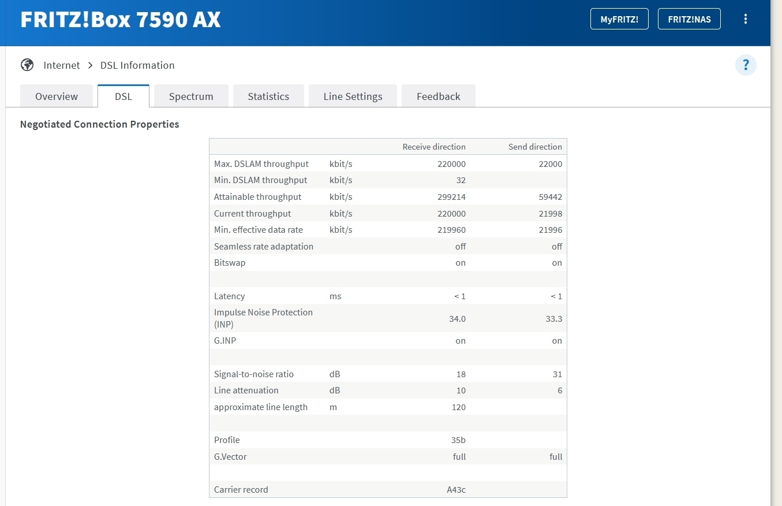The height and width of the screenshot is (506, 782).
Task: Click the Negotiated Connection Properties heading
Action: click(99, 124)
